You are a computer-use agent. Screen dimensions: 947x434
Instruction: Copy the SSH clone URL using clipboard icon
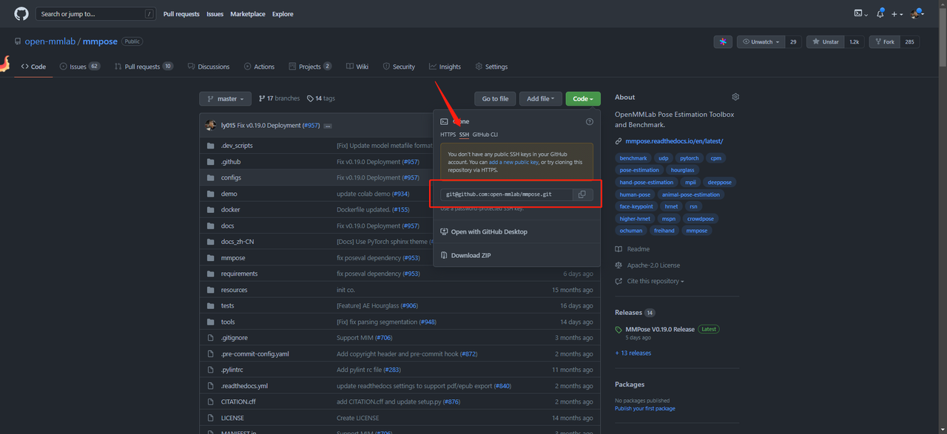point(583,194)
